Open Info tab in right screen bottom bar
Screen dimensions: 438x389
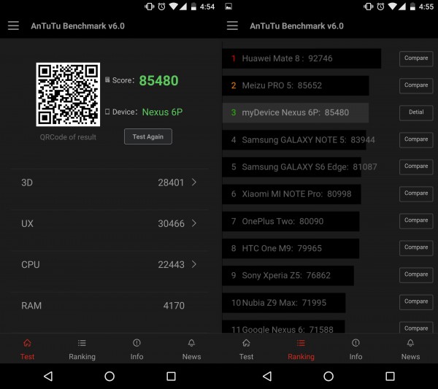pyautogui.click(x=356, y=349)
